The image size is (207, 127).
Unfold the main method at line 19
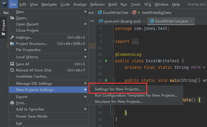(x=113, y=80)
